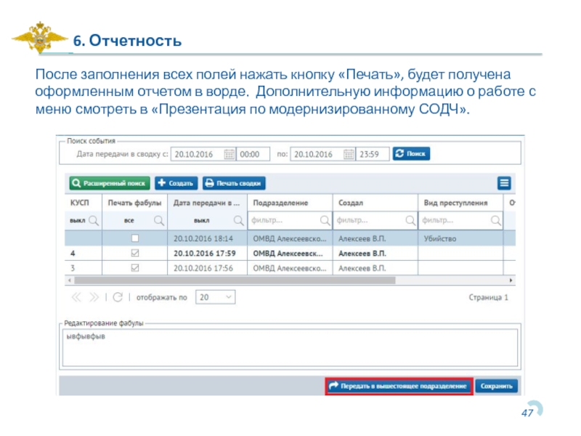
Task: Open the end date calendar picker
Action: click(349, 154)
